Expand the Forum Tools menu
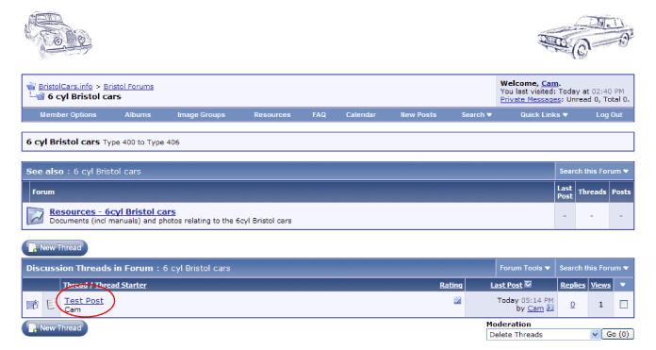The width and height of the screenshot is (656, 350). pos(525,268)
